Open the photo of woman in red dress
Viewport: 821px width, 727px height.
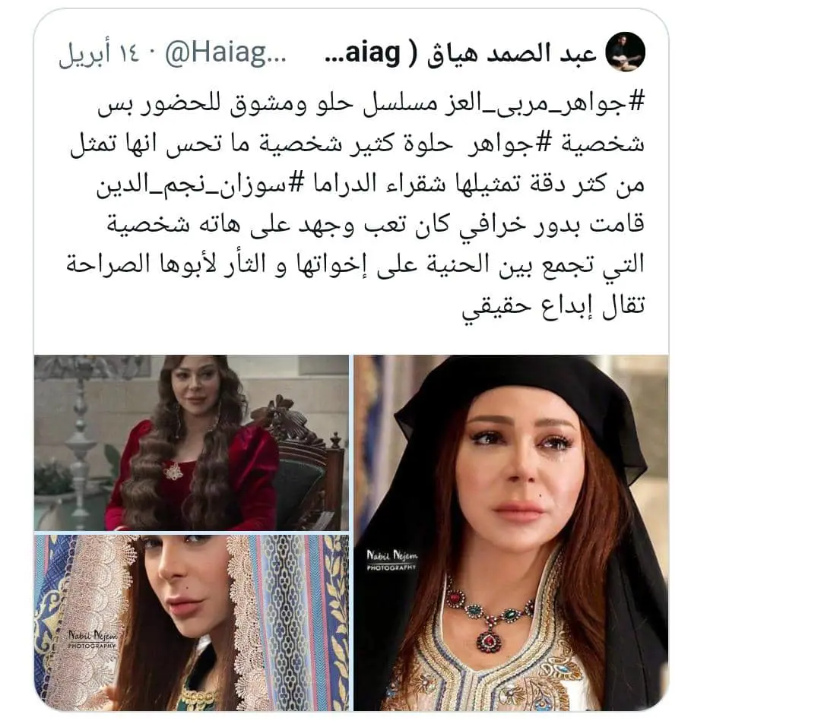191,443
